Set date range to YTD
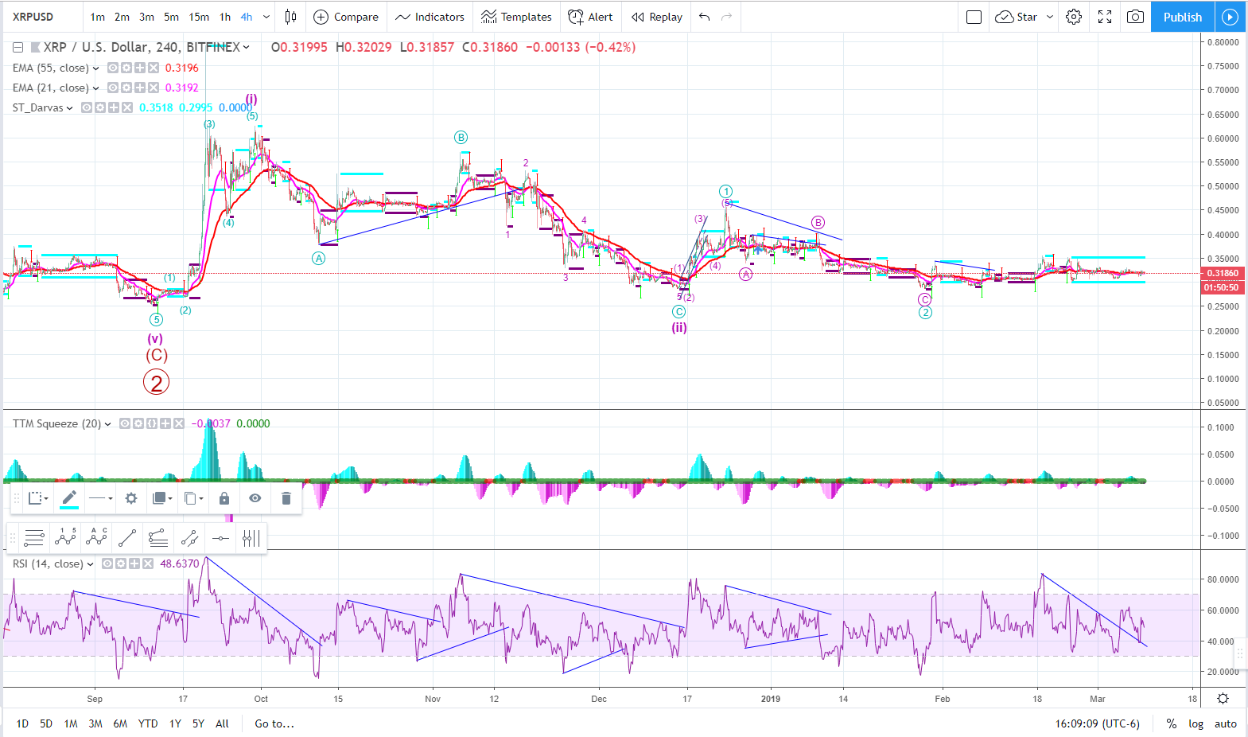Image resolution: width=1248 pixels, height=737 pixels. [x=148, y=723]
